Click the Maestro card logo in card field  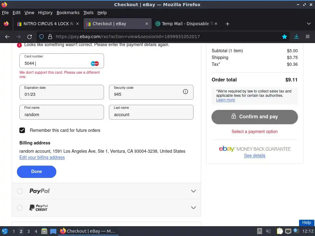pos(95,64)
